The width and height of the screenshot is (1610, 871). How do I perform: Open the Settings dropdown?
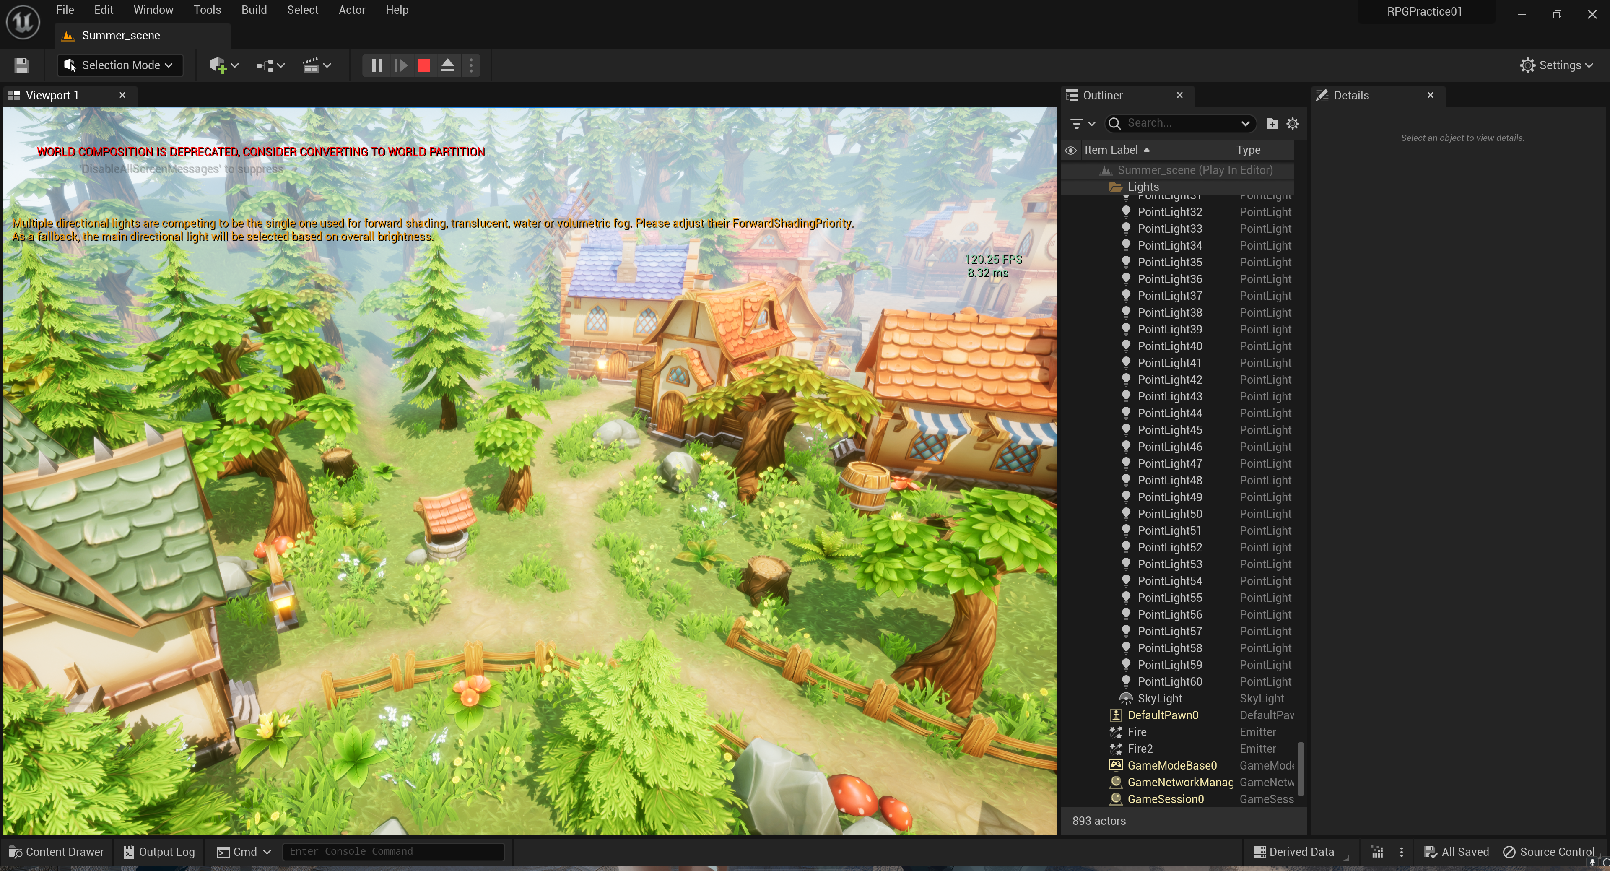click(1555, 65)
